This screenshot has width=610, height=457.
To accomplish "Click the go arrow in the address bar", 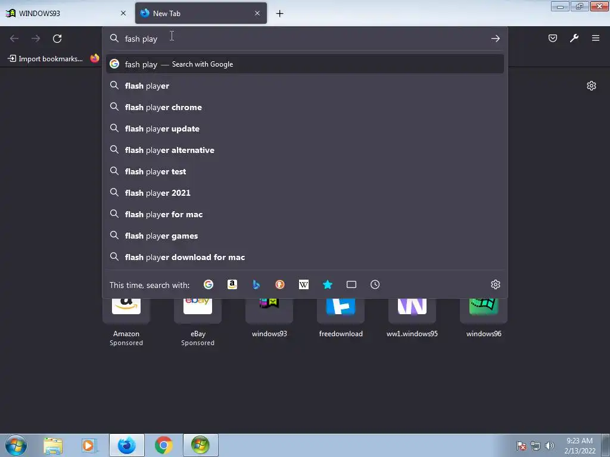I will click(x=495, y=39).
